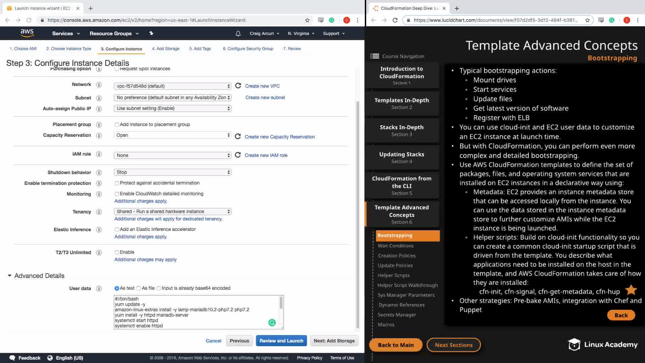Click the info icon next to Subnet
This screenshot has width=645, height=363.
pyautogui.click(x=99, y=98)
